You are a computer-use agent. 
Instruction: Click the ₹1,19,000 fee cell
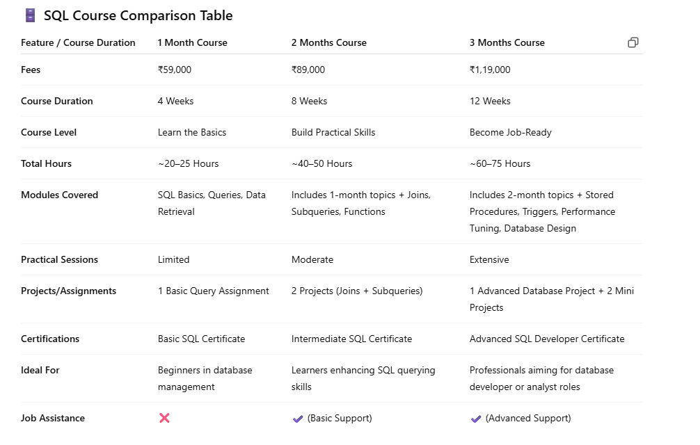click(490, 70)
